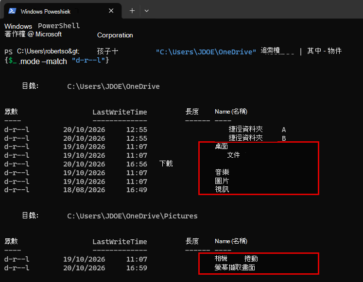Click the 16:56 time value
Viewport: 363px width, 282px height.
pyautogui.click(x=137, y=164)
